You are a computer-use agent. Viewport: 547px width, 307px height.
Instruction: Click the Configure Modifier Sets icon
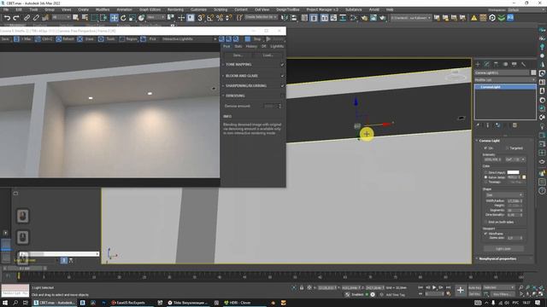tap(515, 125)
